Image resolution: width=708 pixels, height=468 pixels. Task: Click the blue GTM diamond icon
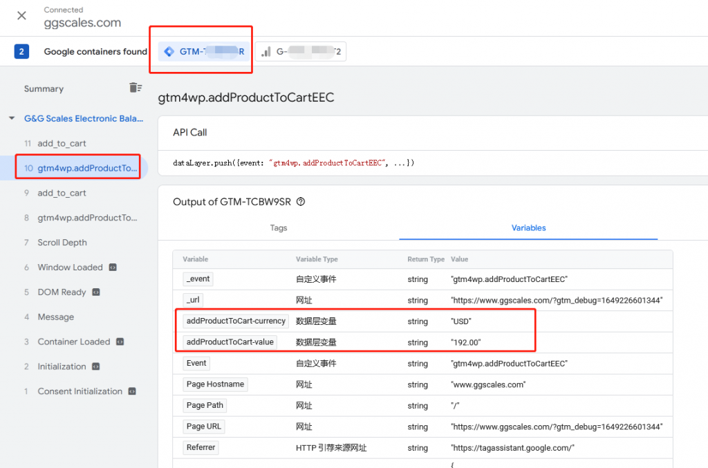point(169,51)
